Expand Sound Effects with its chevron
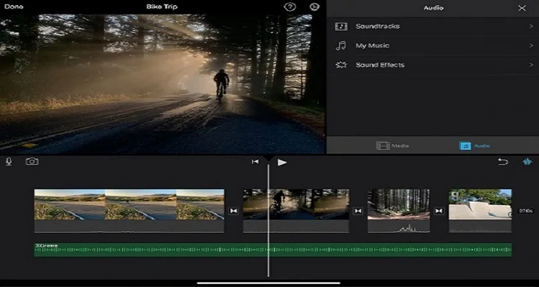 click(531, 65)
